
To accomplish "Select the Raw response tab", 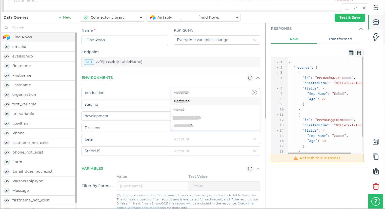I will (294, 39).
